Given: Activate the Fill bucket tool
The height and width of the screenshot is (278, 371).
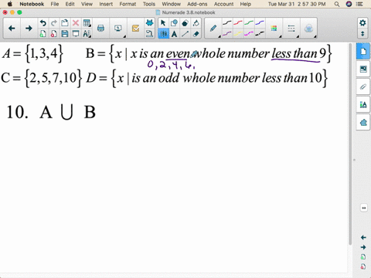Looking at the screenshot, I should 196,23.
